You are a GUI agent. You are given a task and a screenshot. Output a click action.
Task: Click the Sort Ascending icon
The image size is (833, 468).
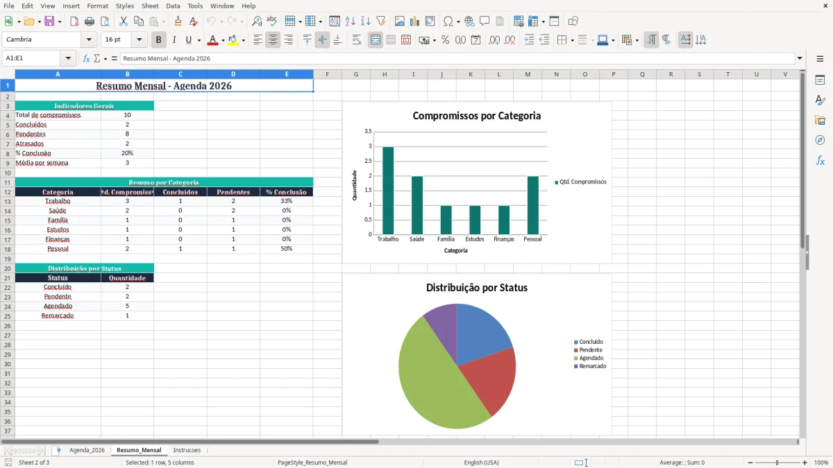(350, 21)
